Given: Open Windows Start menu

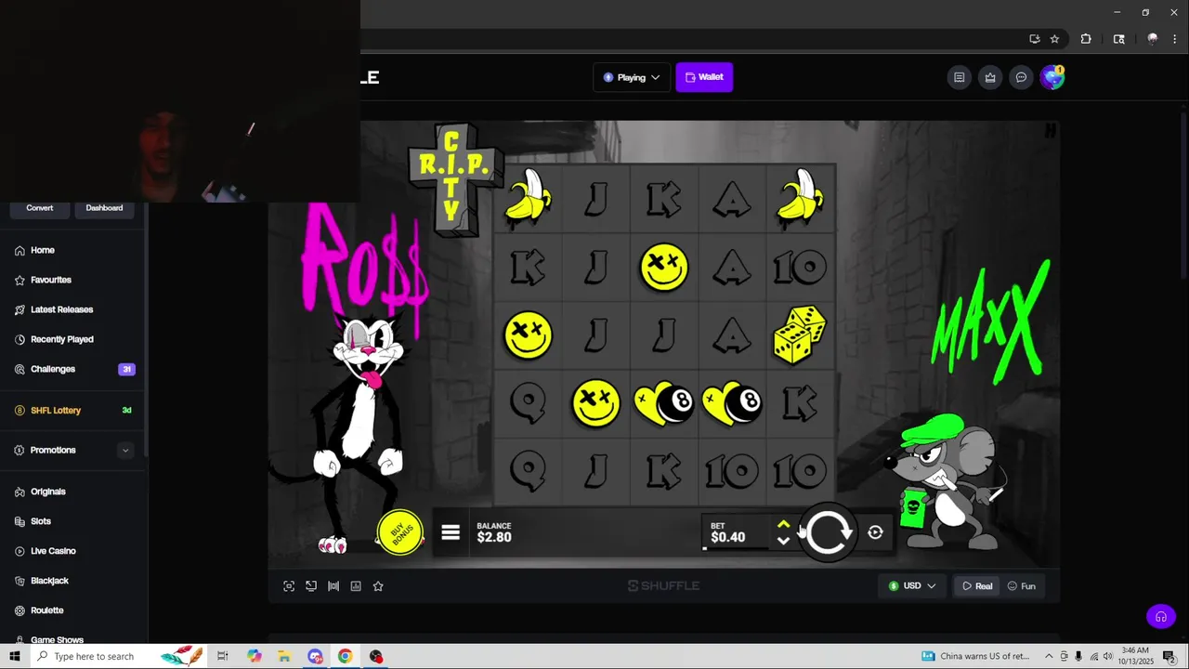Looking at the screenshot, I should coord(15,656).
